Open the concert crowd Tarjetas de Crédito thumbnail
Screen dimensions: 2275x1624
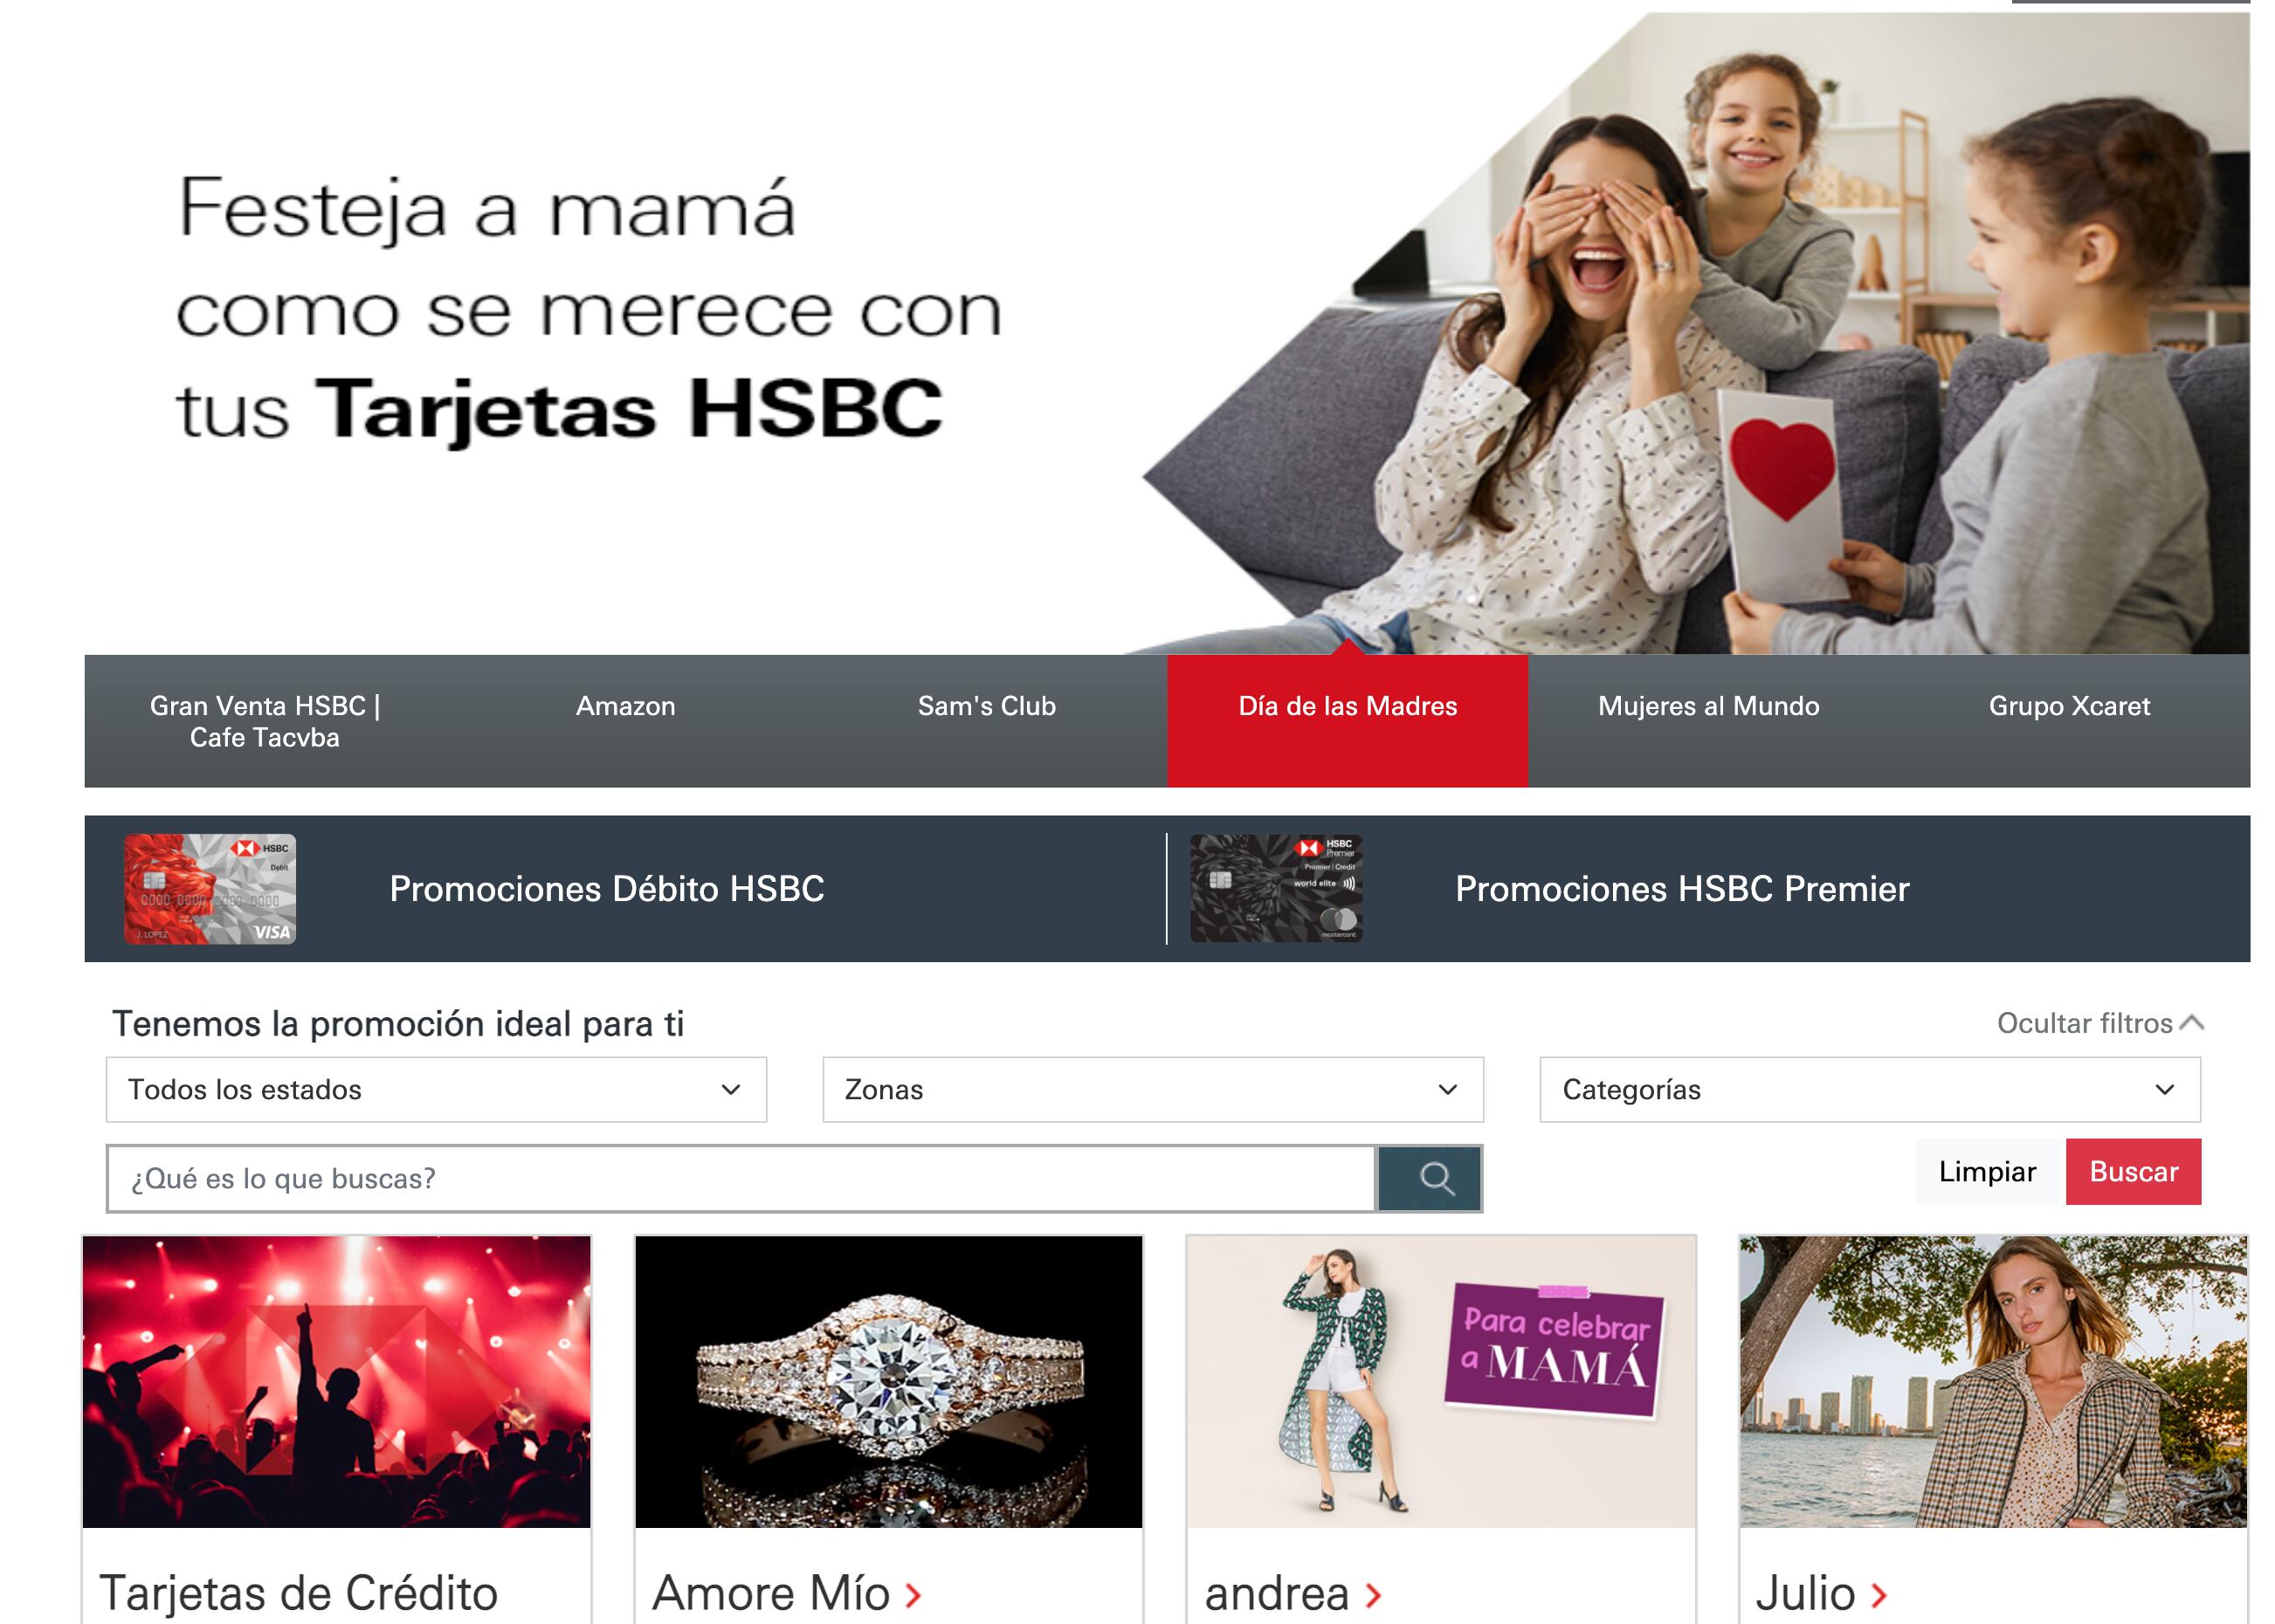click(337, 1381)
